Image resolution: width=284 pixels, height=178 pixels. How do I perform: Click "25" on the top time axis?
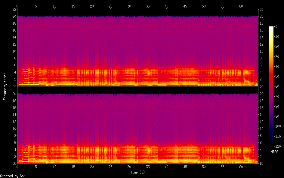110,6
